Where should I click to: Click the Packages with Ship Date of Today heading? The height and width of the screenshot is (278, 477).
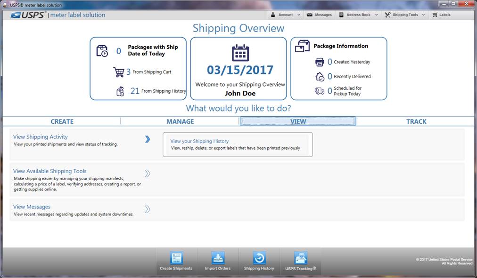[153, 50]
